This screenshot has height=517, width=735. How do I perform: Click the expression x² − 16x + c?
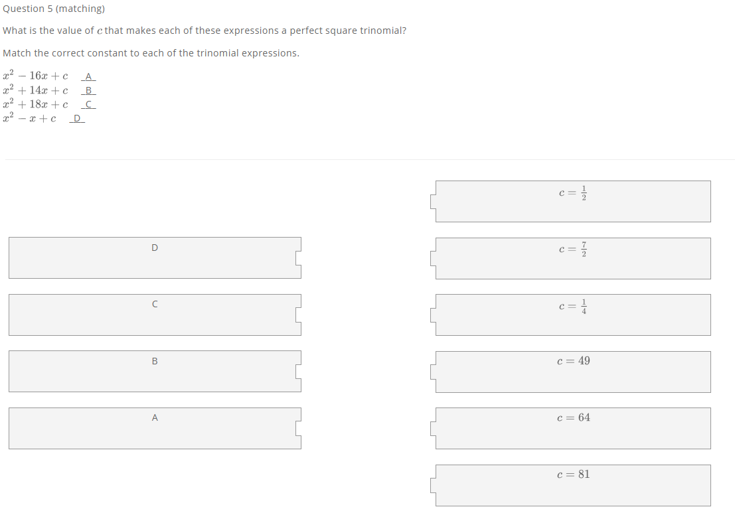point(35,75)
